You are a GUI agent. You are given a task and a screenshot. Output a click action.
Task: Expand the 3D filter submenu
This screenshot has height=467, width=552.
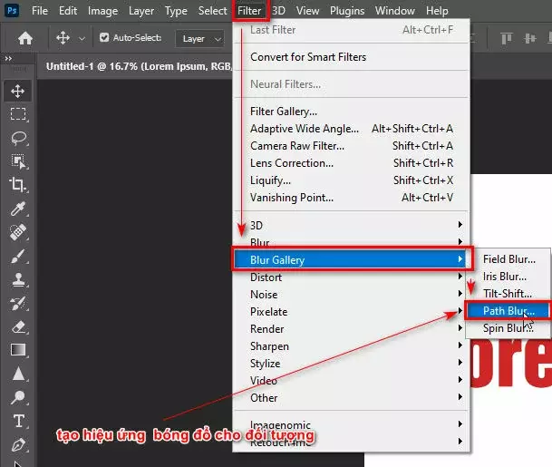tap(352, 225)
